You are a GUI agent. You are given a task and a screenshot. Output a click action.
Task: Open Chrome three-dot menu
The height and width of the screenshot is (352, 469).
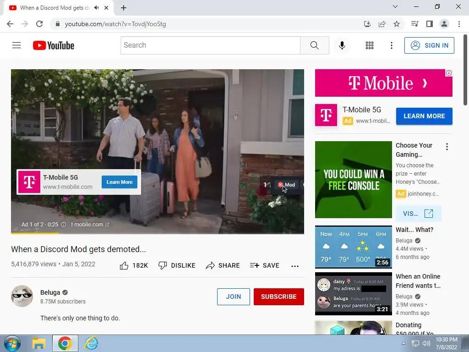459,24
